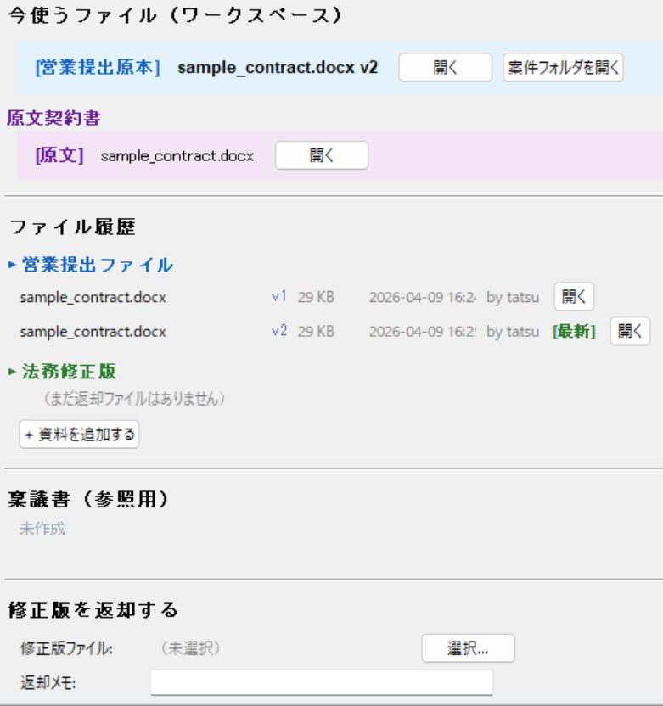This screenshot has width=663, height=706.
Task: Click the （未選択） file placeholder
Action: [191, 648]
